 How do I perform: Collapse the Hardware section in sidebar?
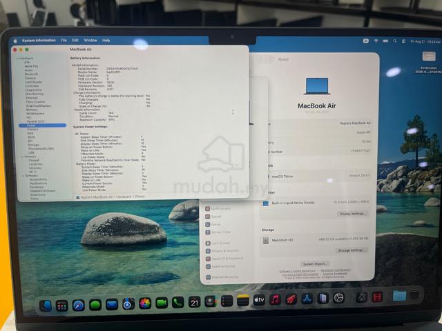tap(19, 58)
